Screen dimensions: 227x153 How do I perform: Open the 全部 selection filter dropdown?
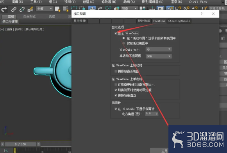pyautogui.click(x=44, y=9)
